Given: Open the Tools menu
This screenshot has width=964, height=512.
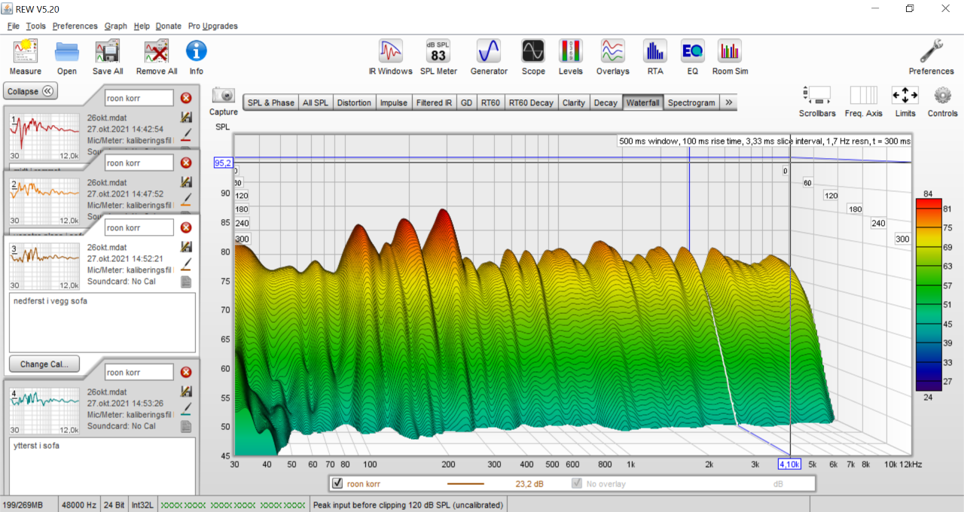Looking at the screenshot, I should click(35, 26).
